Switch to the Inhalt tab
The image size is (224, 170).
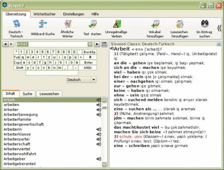click(x=10, y=94)
